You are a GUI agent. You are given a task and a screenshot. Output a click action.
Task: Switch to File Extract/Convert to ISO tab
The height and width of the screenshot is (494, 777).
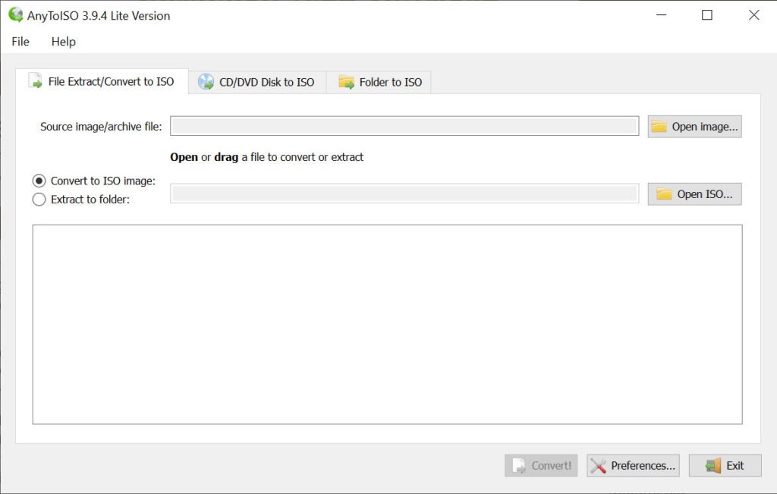coord(102,81)
